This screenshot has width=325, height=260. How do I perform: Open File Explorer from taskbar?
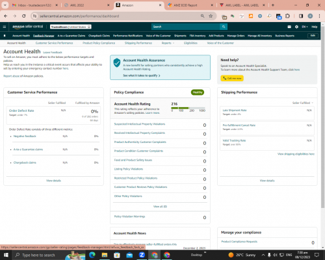coord(105,255)
